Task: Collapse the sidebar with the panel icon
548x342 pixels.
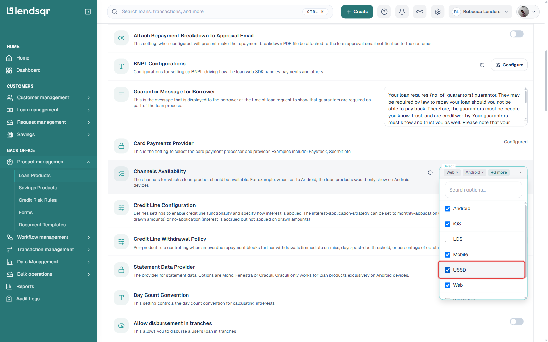Action: tap(88, 12)
